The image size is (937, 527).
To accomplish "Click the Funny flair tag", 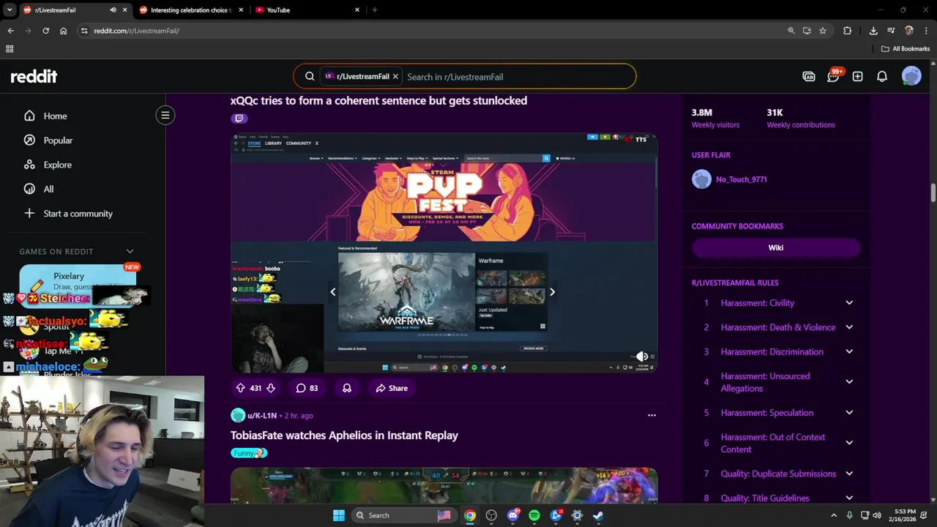I will 249,453.
